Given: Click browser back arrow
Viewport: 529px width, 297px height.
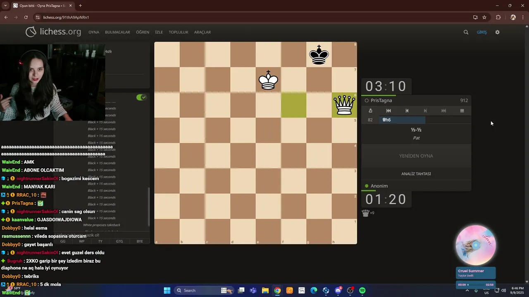Looking at the screenshot, I should [6, 17].
